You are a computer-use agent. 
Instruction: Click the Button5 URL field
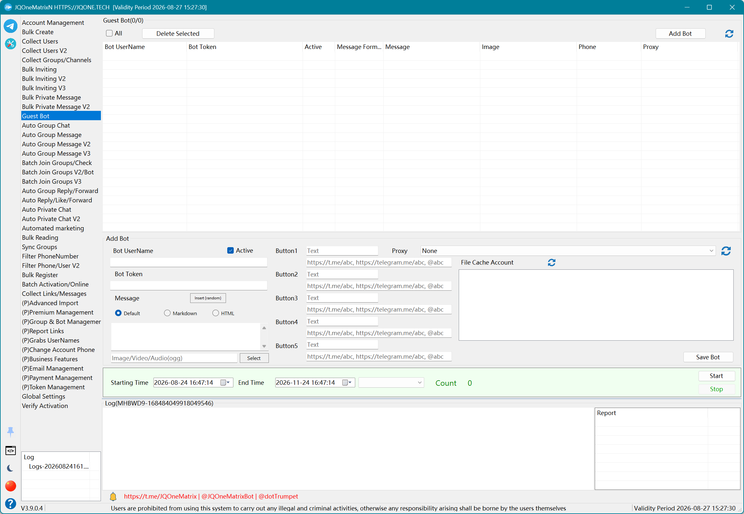[x=379, y=356]
